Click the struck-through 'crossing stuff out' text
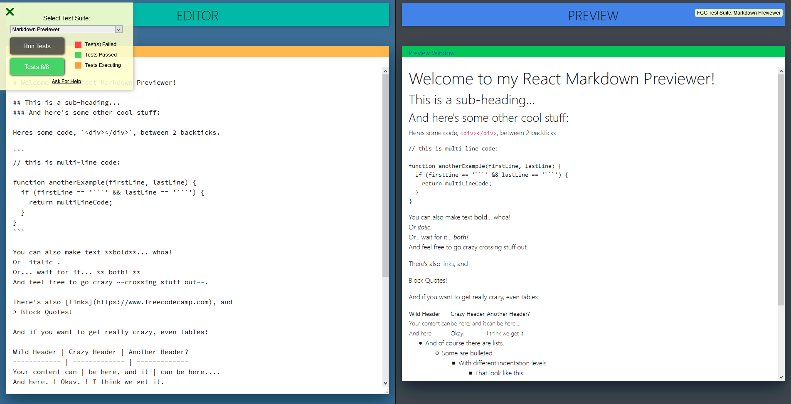The image size is (791, 404). pyautogui.click(x=503, y=247)
